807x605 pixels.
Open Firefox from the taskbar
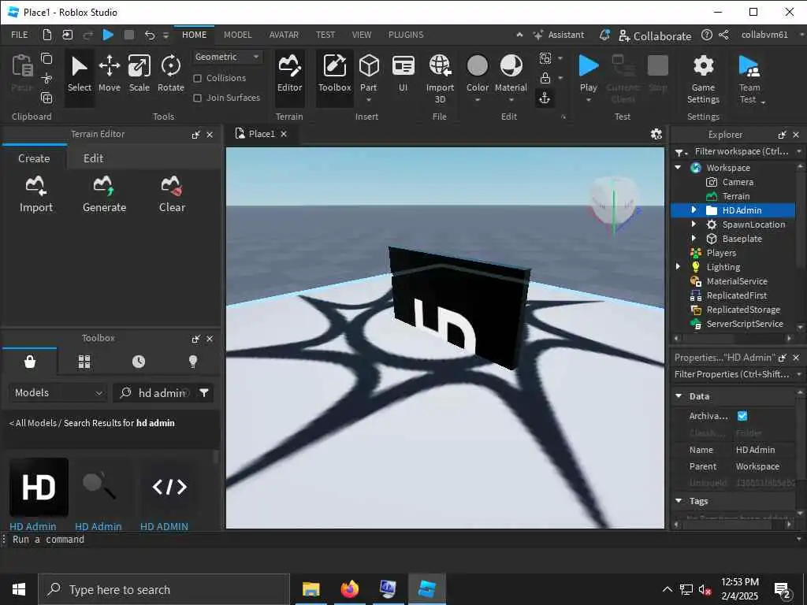coord(349,589)
